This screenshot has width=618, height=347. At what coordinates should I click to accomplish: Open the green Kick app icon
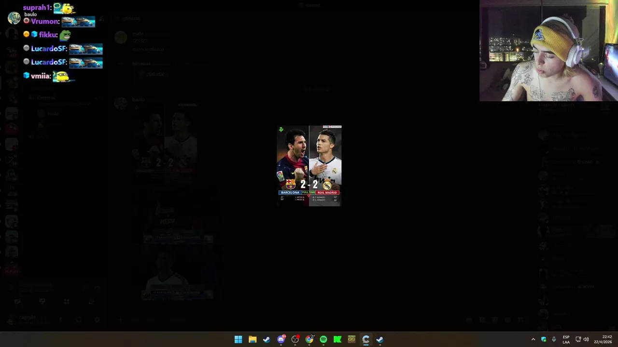pos(337,339)
